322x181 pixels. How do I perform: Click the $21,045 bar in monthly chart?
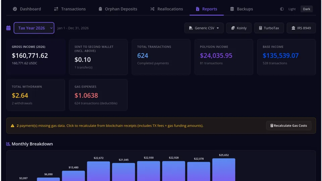pos(123,172)
